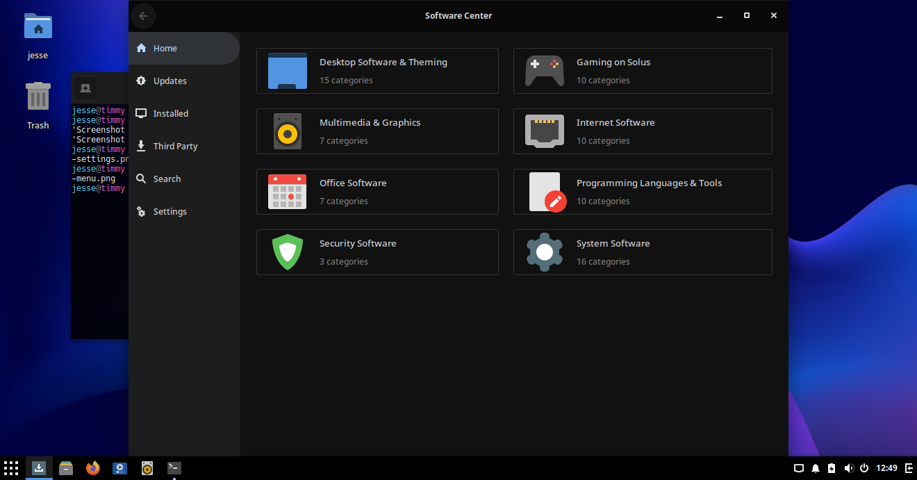917x480 pixels.
Task: Click the display icon in the system tray
Action: (x=799, y=468)
